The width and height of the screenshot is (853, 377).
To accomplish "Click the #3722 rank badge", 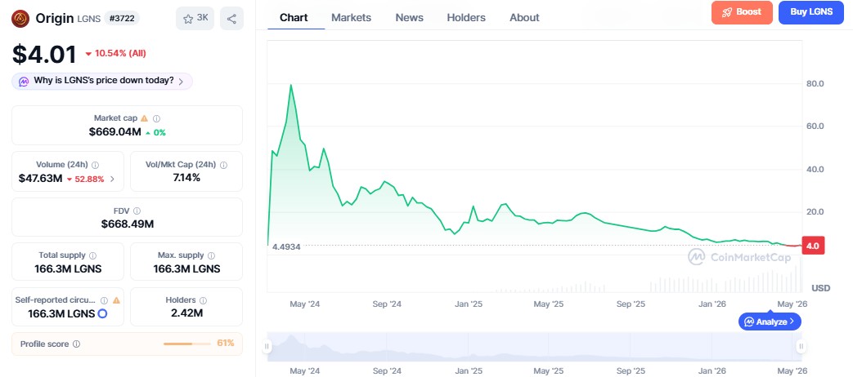I will (x=122, y=19).
